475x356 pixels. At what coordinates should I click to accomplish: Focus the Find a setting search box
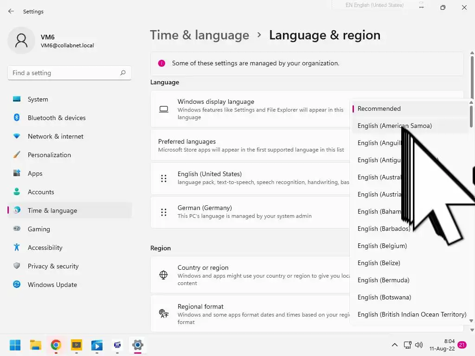[70, 73]
